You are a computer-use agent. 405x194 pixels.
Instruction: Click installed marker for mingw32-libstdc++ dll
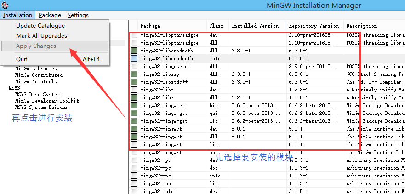tap(134, 82)
